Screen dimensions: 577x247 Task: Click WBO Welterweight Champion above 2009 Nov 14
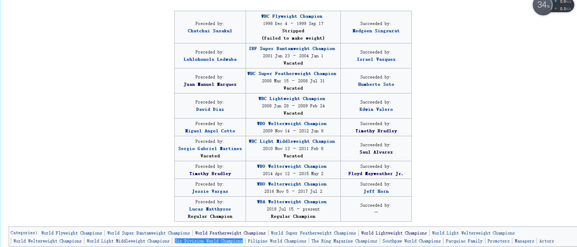pyautogui.click(x=292, y=124)
